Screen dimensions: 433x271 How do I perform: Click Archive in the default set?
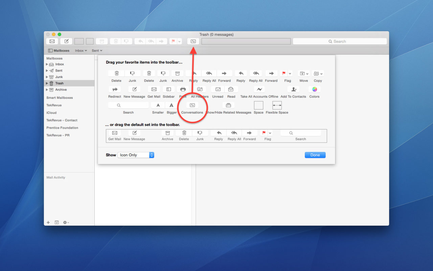(167, 133)
